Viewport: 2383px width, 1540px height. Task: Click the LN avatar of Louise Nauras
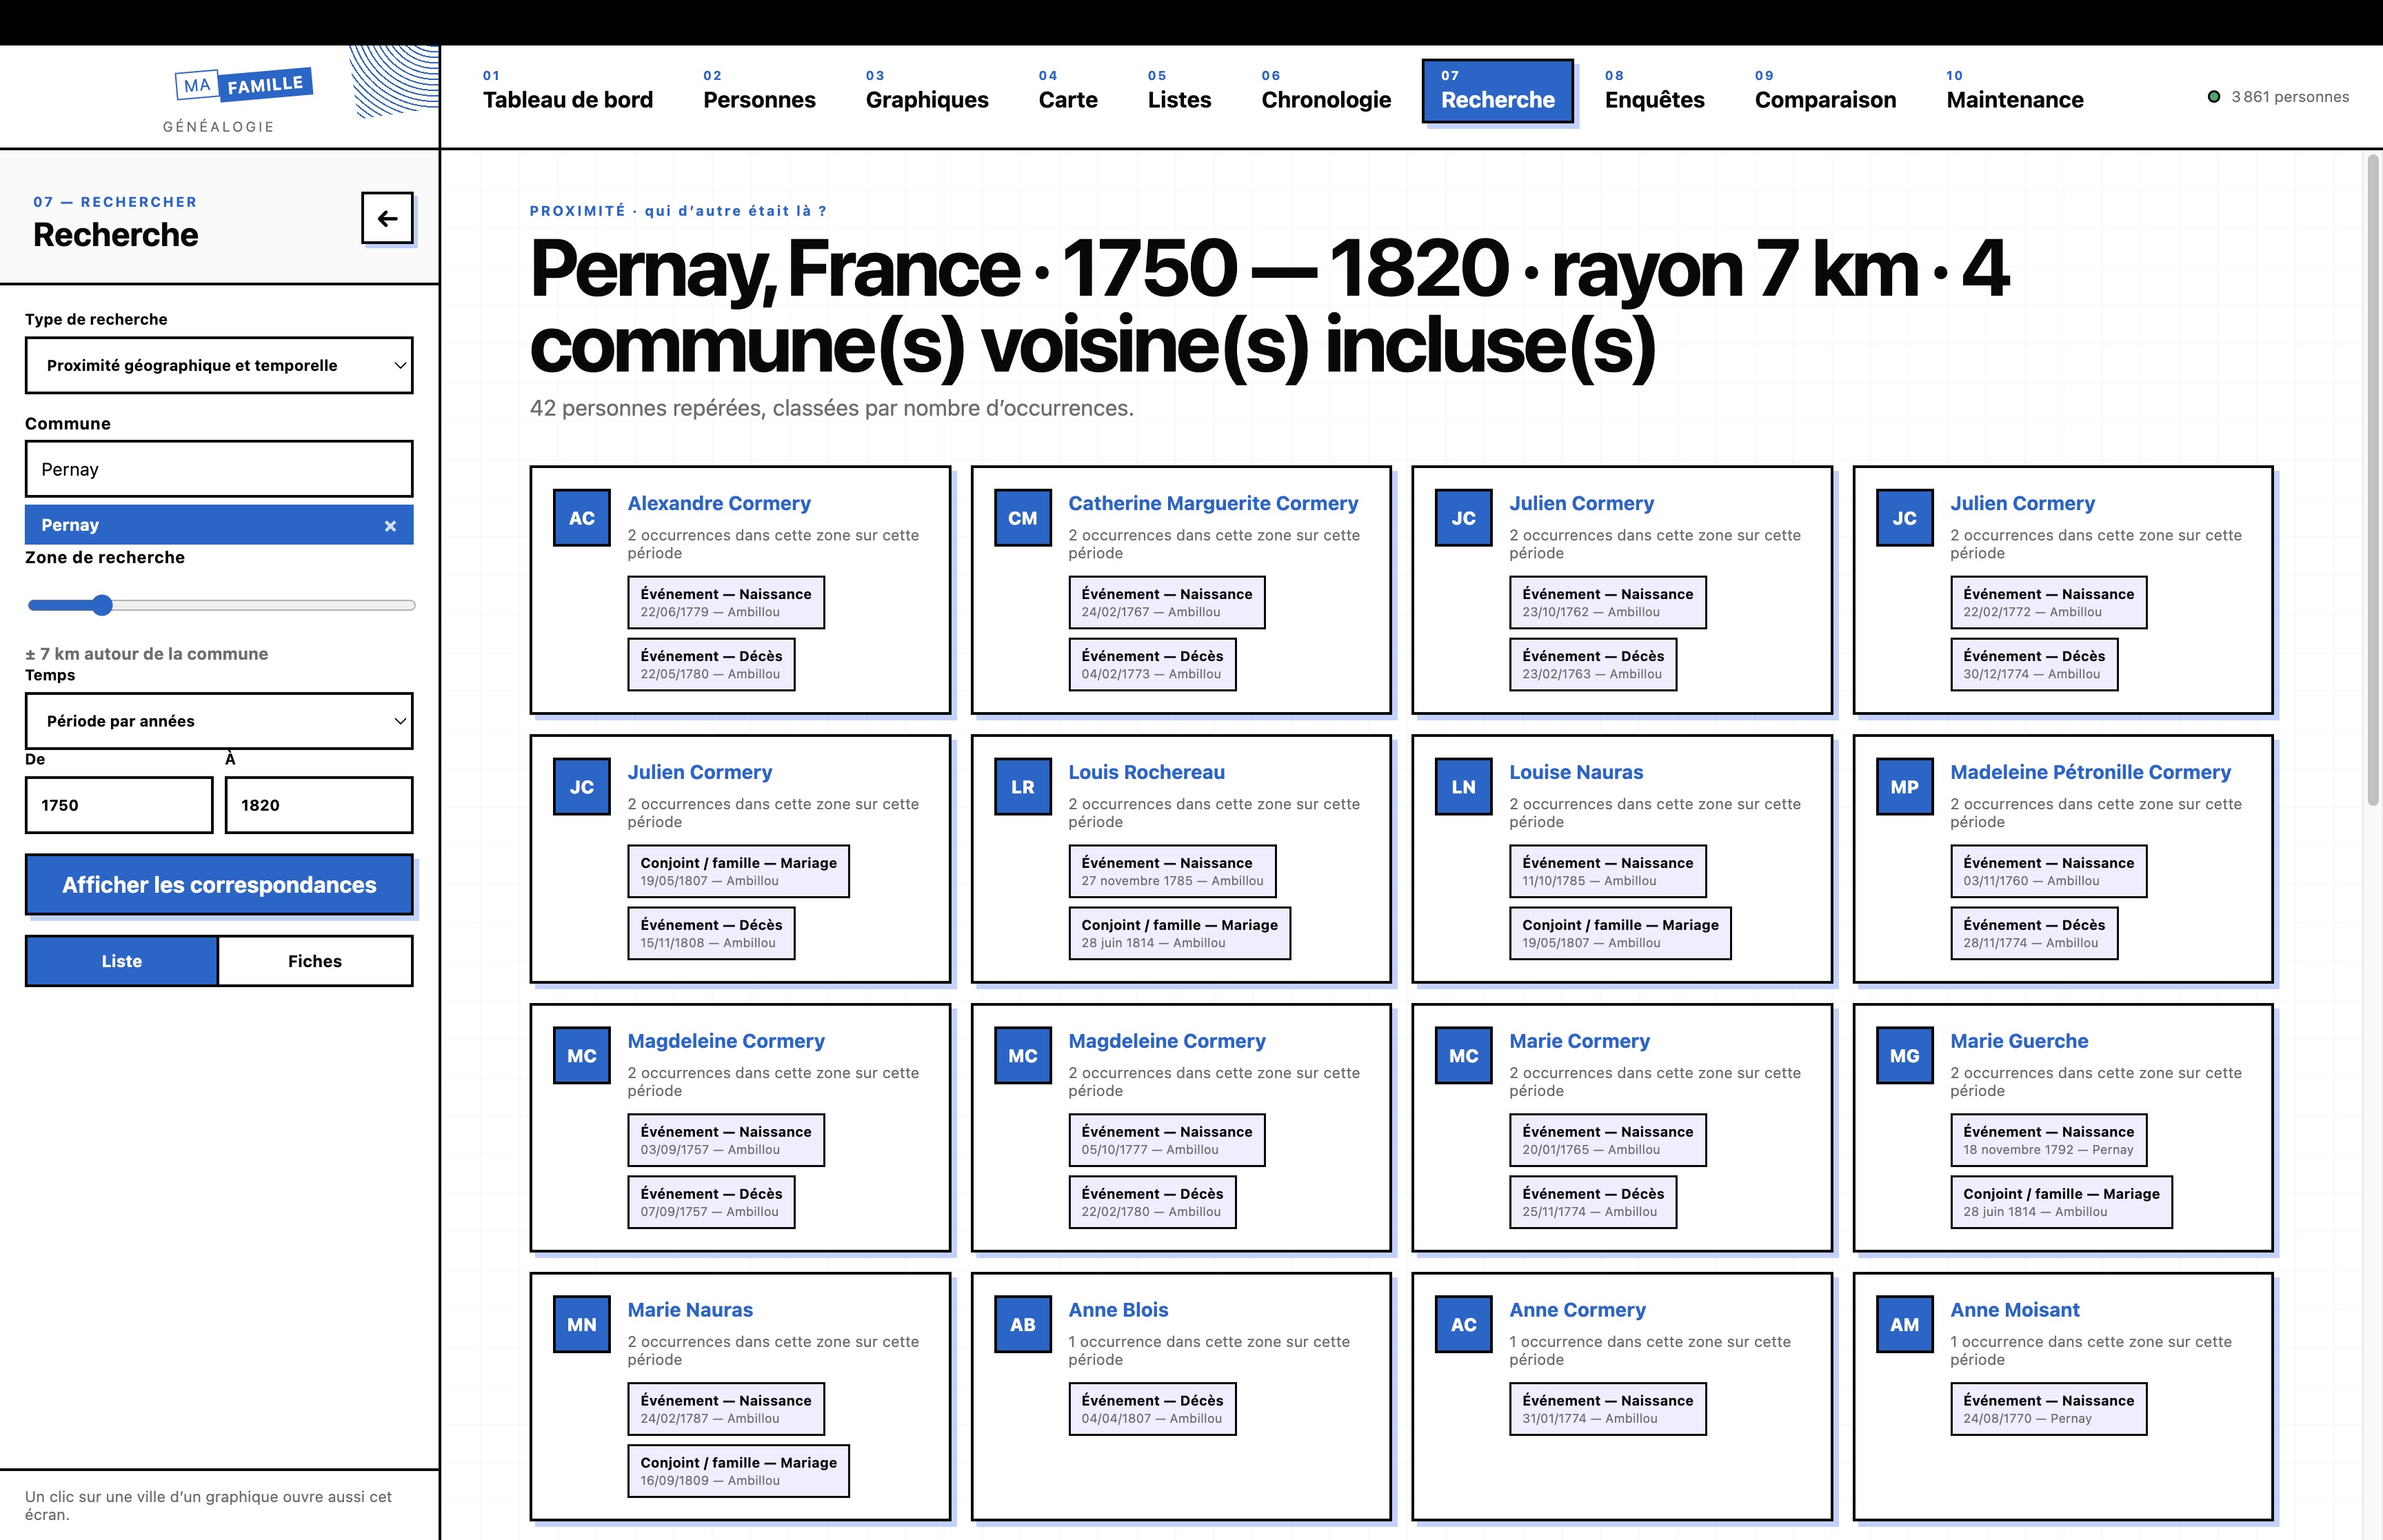pyautogui.click(x=1464, y=787)
